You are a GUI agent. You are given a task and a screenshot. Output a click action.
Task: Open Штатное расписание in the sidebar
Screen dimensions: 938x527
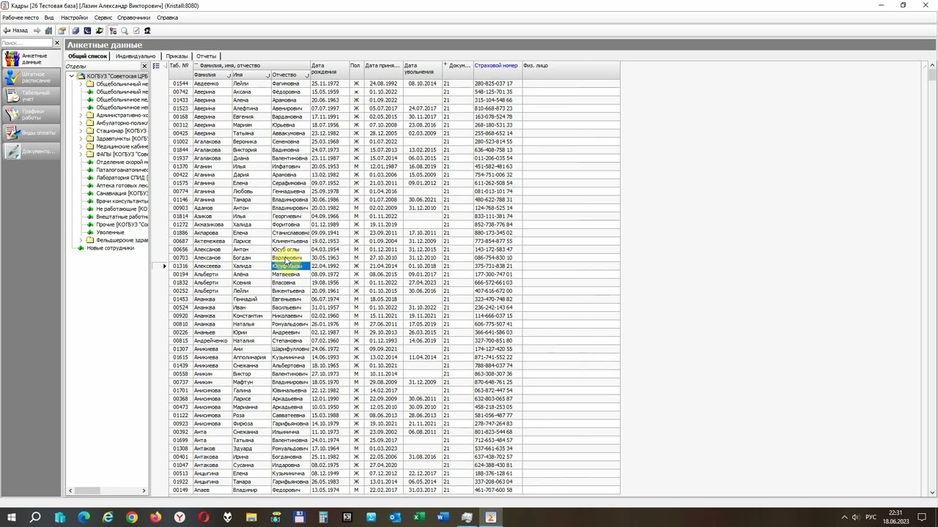click(x=32, y=78)
